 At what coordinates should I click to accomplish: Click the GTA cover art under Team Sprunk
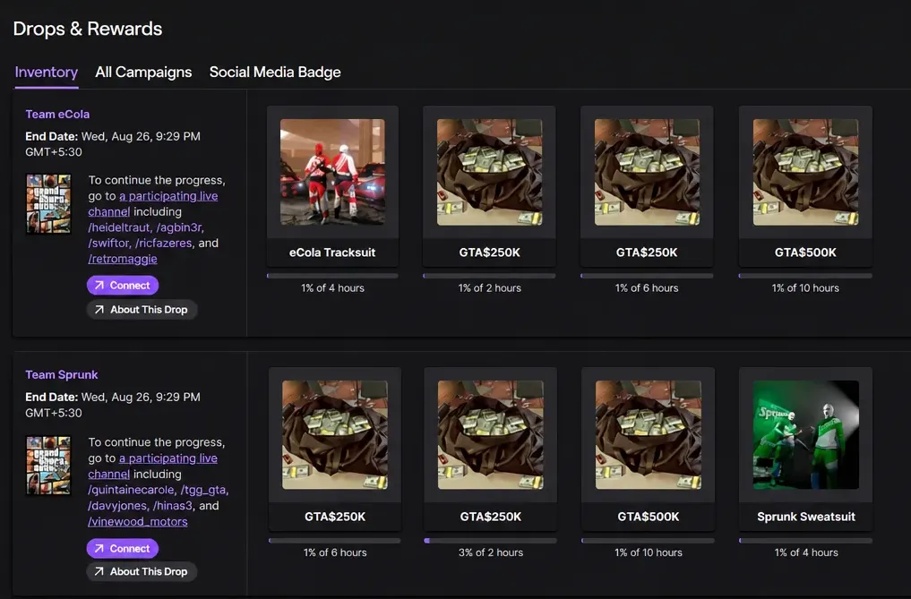48,466
